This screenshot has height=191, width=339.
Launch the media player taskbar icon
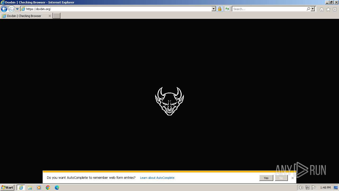(x=39, y=188)
